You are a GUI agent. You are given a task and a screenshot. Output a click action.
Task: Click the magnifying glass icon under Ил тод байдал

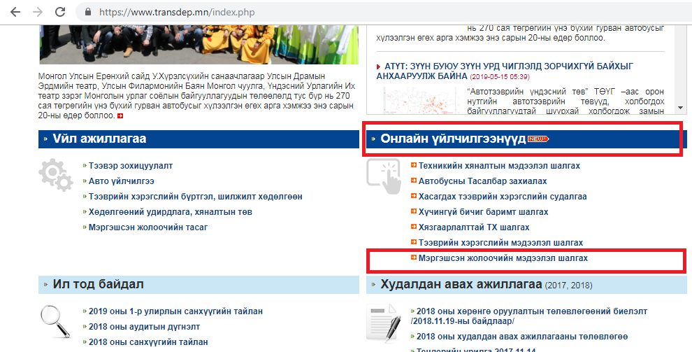[x=55, y=321]
